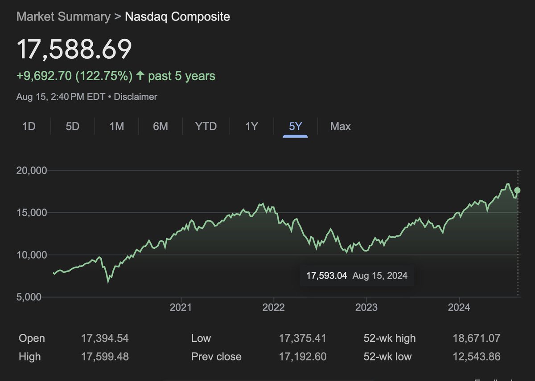Viewport: 535px width, 381px height.
Task: Click the 10,000 y-axis label
Action: 31,255
